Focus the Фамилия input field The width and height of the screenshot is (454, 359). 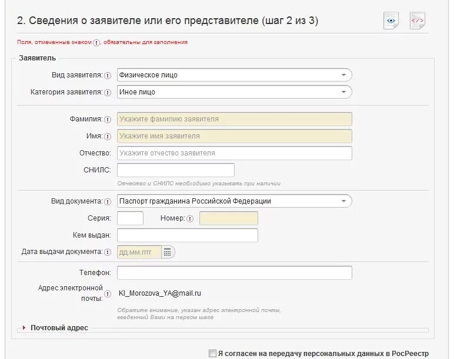click(x=235, y=119)
